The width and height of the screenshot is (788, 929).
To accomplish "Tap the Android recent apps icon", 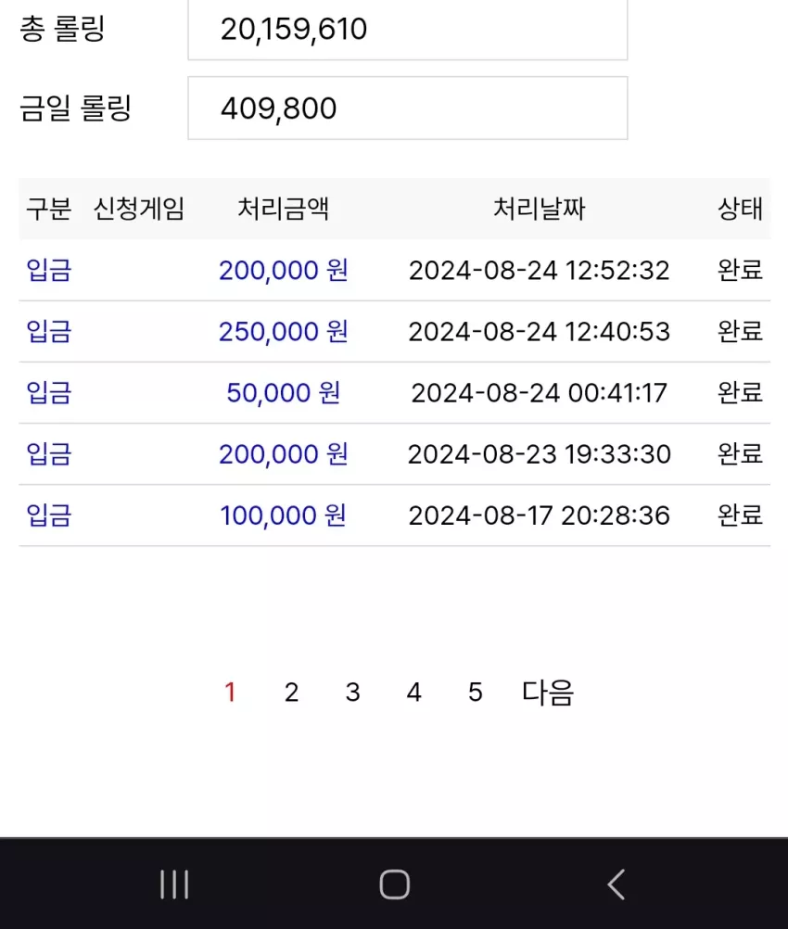I will [x=174, y=884].
